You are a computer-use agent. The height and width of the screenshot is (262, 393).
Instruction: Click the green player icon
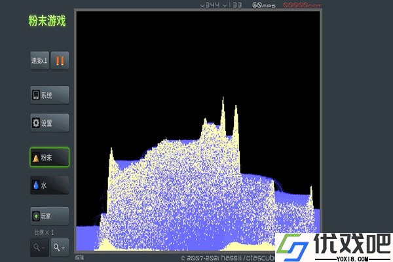click(36, 216)
